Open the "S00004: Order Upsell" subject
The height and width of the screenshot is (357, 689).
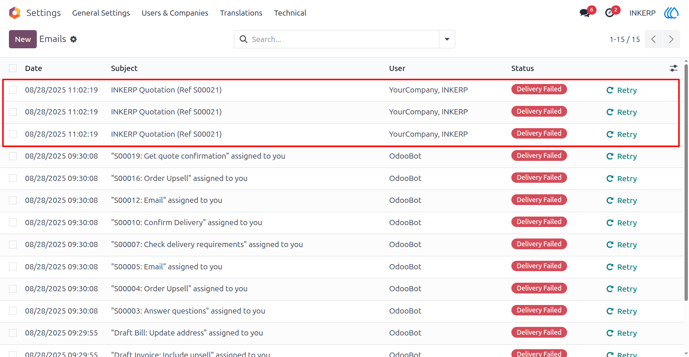(x=179, y=289)
